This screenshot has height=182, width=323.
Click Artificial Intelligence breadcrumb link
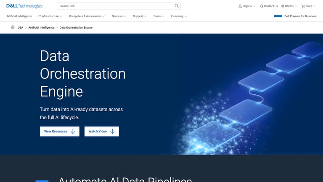pos(41,27)
